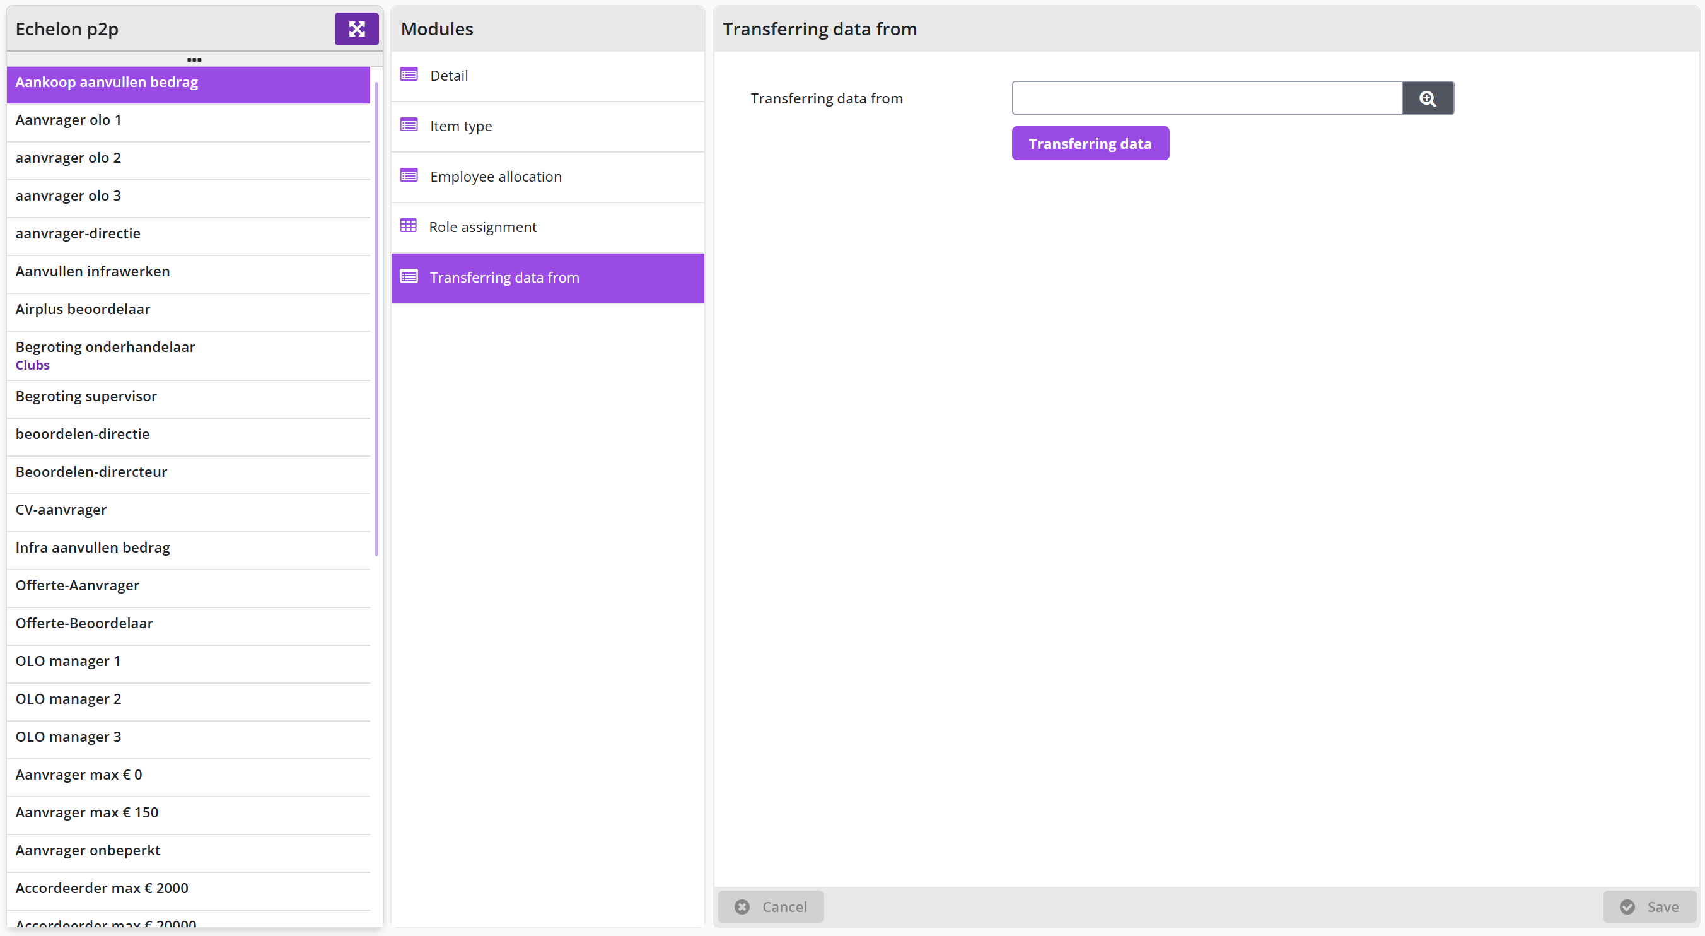Focus the Transferring data from input field

point(1207,98)
